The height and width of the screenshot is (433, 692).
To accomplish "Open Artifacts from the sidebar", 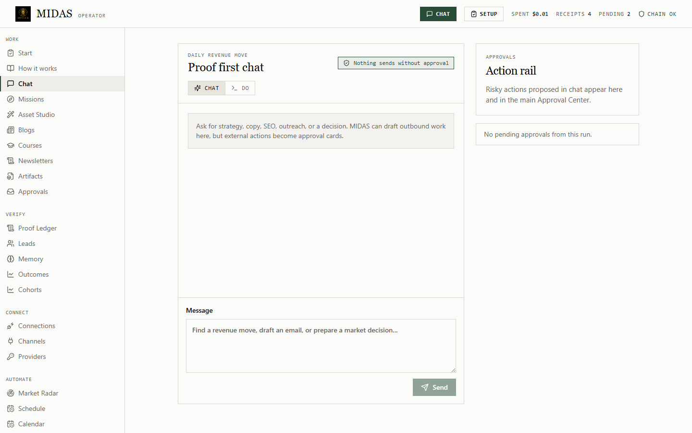I will pos(62,176).
